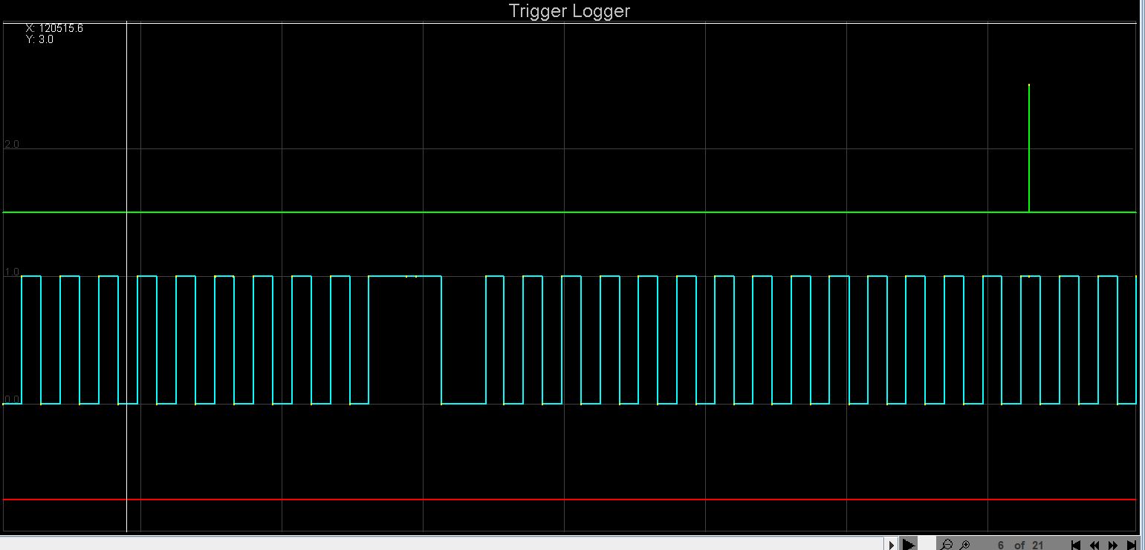Click the 2.0 axis label
The width and height of the screenshot is (1145, 550).
point(11,144)
